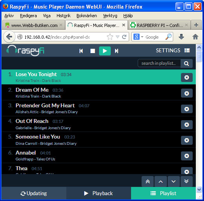Stop playback with the square button

point(92,51)
